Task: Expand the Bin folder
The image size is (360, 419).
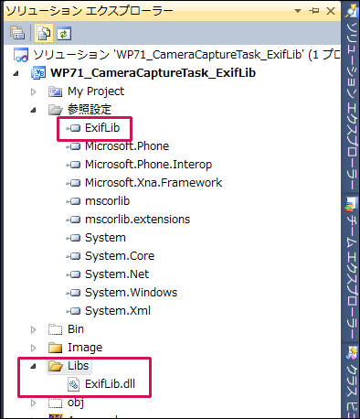Action: pyautogui.click(x=33, y=329)
